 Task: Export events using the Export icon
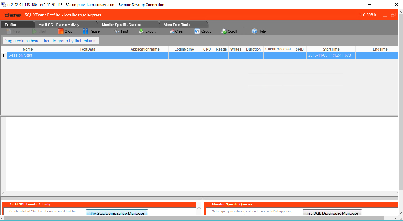coord(141,31)
